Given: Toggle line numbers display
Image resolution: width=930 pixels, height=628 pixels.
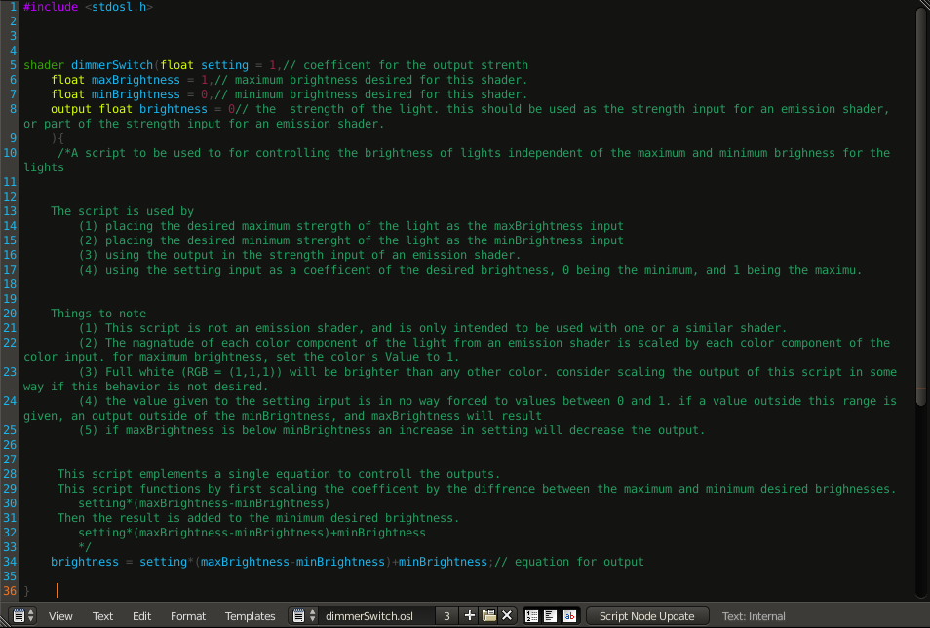Looking at the screenshot, I should point(532,615).
